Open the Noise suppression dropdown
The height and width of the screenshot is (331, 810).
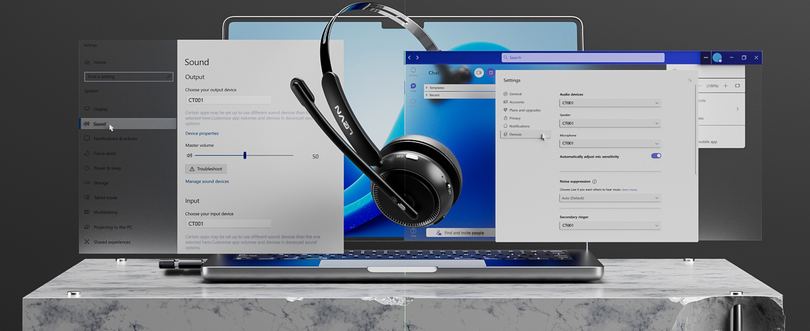pyautogui.click(x=610, y=198)
